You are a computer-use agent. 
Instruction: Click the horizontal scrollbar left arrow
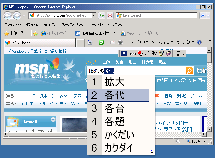(5, 134)
